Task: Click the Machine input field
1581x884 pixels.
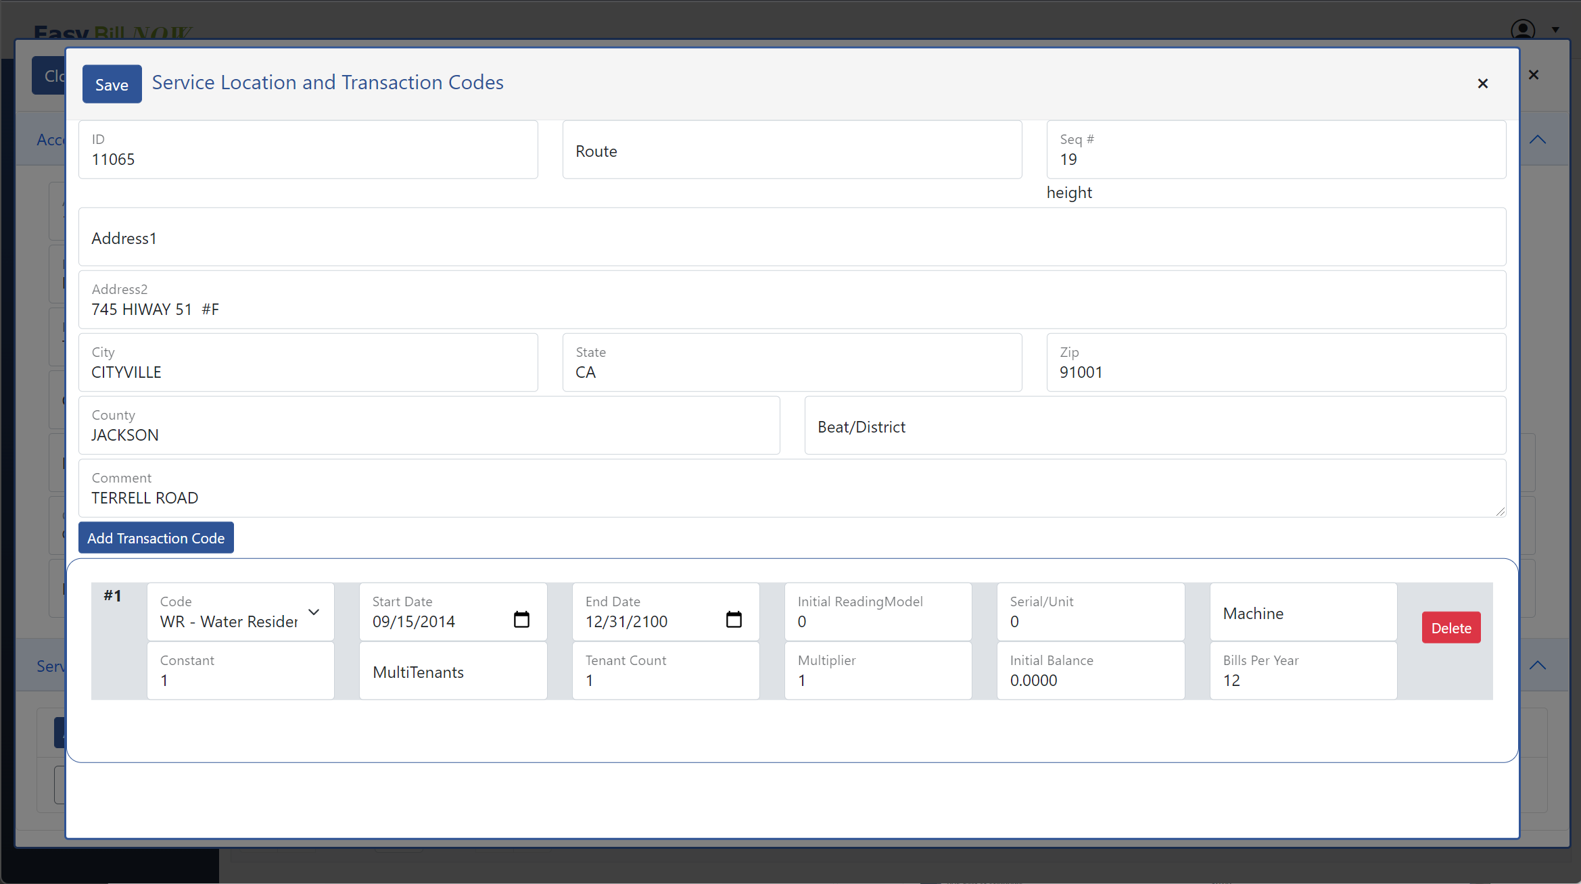Action: pyautogui.click(x=1302, y=613)
